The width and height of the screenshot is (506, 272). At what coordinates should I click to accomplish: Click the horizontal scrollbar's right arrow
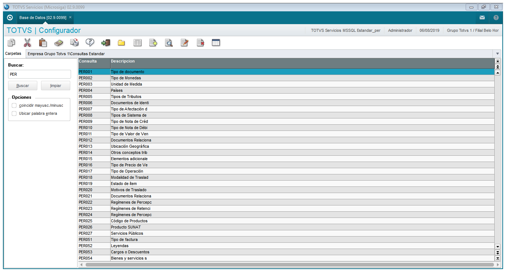click(497, 264)
